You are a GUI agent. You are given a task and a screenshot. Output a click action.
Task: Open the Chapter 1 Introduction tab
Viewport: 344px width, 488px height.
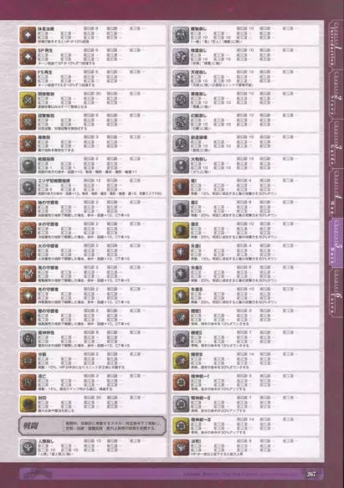(x=336, y=44)
